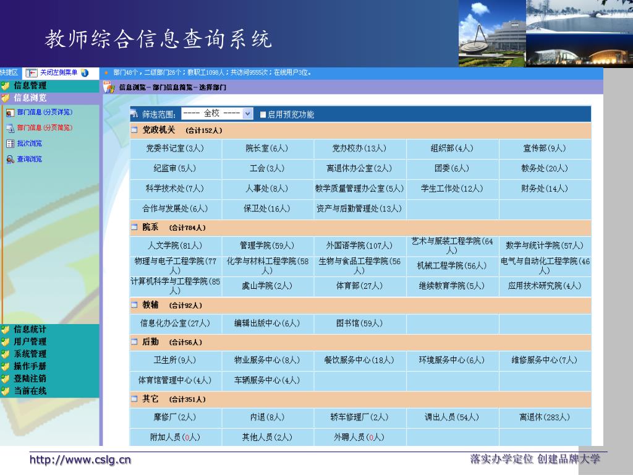Select 体育部(27人)
Screen dimensions: 633x475
click(359, 286)
